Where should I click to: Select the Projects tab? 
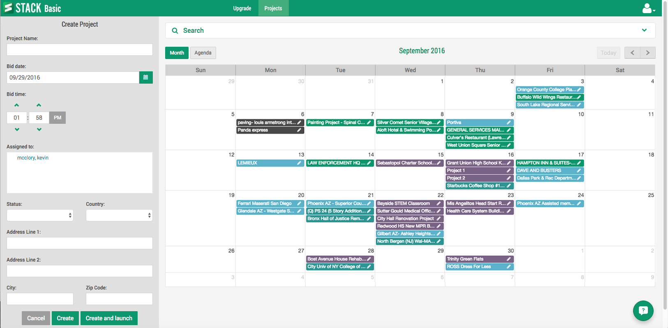coord(273,8)
